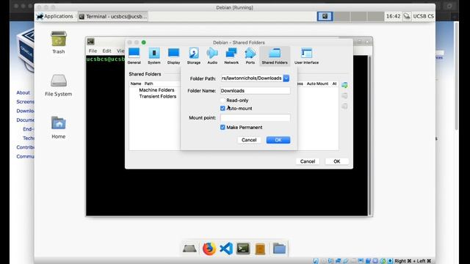Viewport: 470px width, 264px height.
Task: Click terminal window scrollbar
Action: point(370,135)
